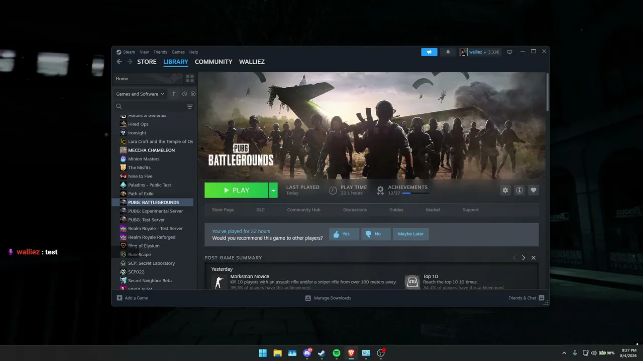This screenshot has width=643, height=361.
Task: Click the library sort upward arrow
Action: coord(174,94)
